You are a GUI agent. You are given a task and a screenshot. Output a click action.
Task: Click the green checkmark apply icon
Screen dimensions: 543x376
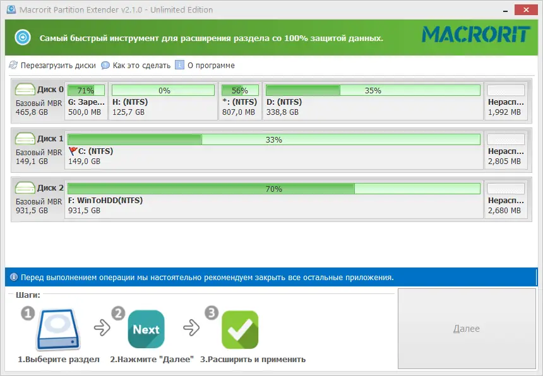(239, 328)
